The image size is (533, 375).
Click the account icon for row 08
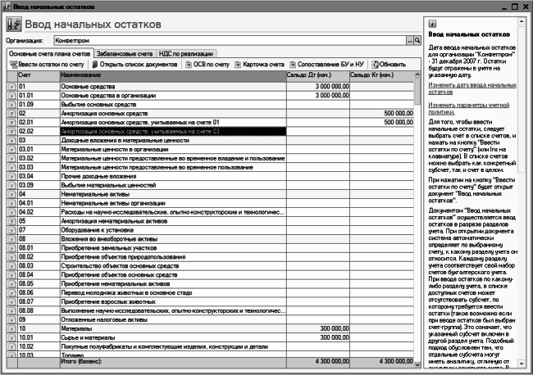point(12,239)
